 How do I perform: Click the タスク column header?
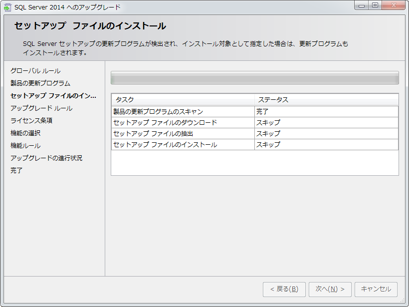[x=183, y=100]
